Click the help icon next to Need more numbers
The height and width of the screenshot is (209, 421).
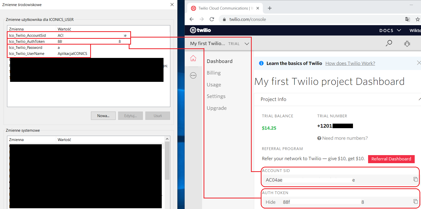point(319,138)
